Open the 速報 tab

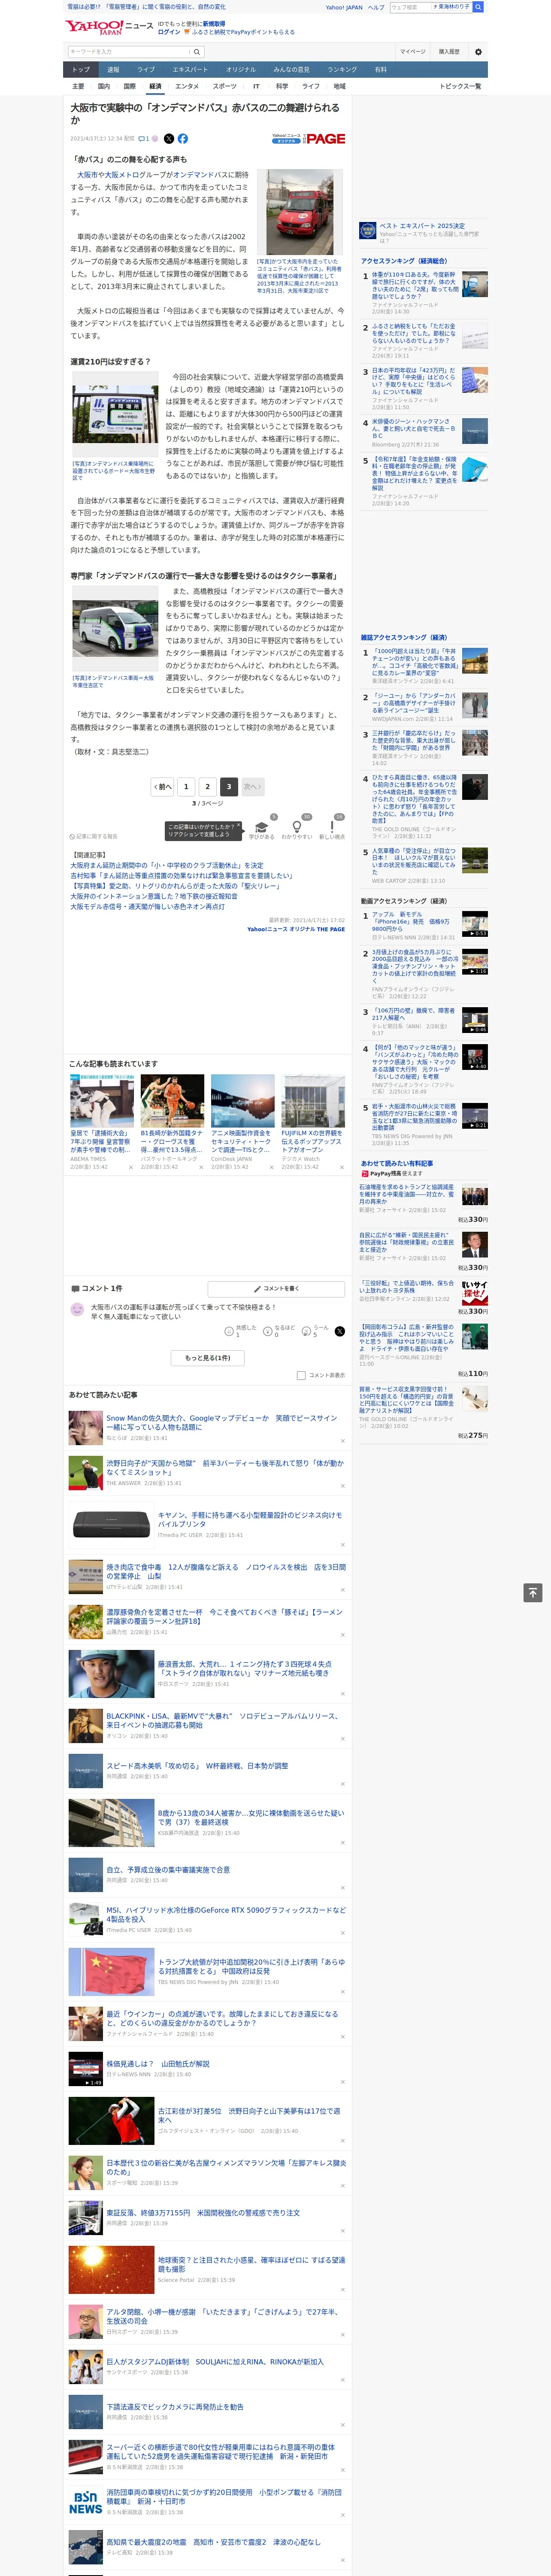tap(113, 70)
